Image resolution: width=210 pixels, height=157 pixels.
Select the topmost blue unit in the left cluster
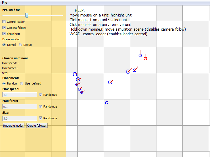[75, 74]
